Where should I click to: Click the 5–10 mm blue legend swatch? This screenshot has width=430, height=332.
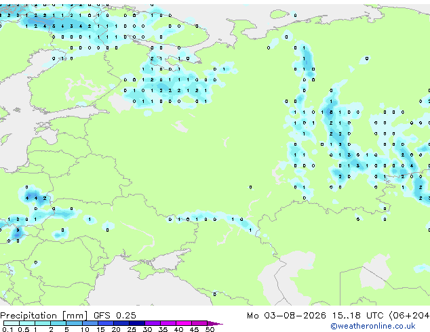point(74,323)
